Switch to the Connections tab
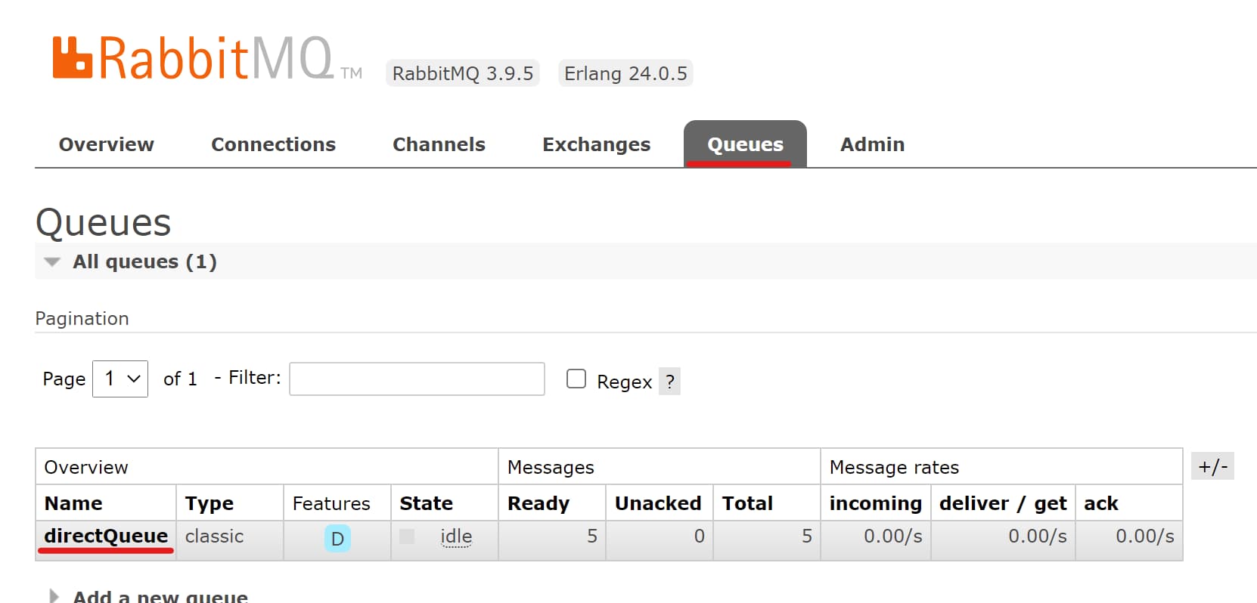The width and height of the screenshot is (1257, 603). click(x=273, y=144)
